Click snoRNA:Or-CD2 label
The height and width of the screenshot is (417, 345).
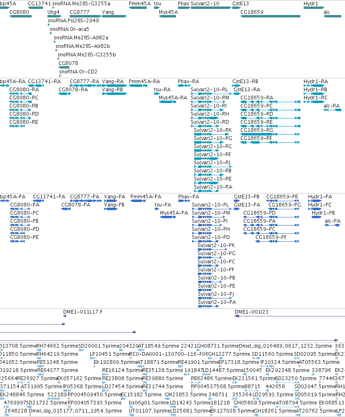pyautogui.click(x=78, y=71)
